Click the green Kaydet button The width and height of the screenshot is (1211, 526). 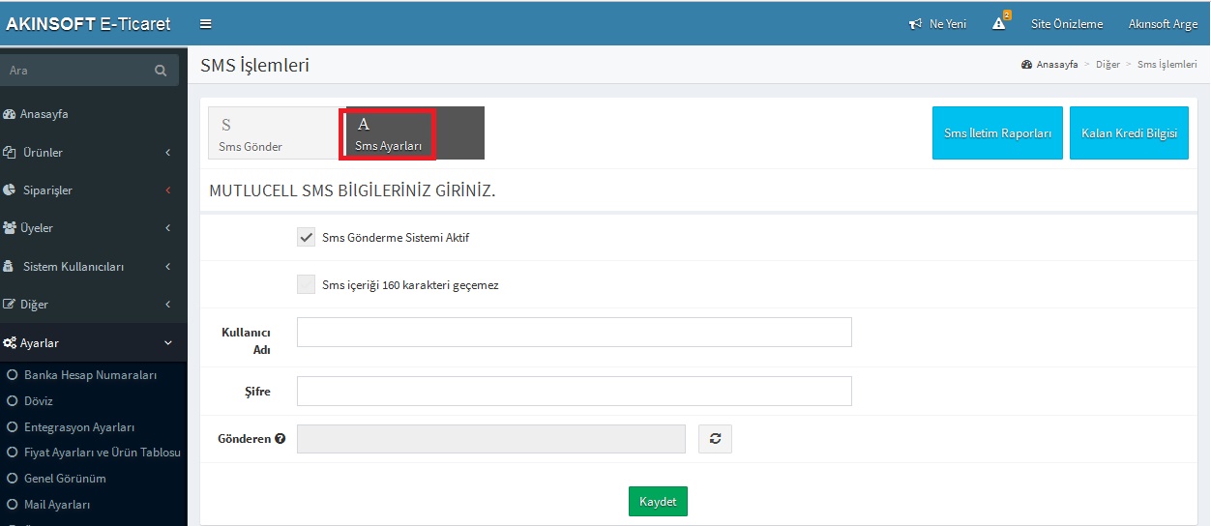pos(658,502)
